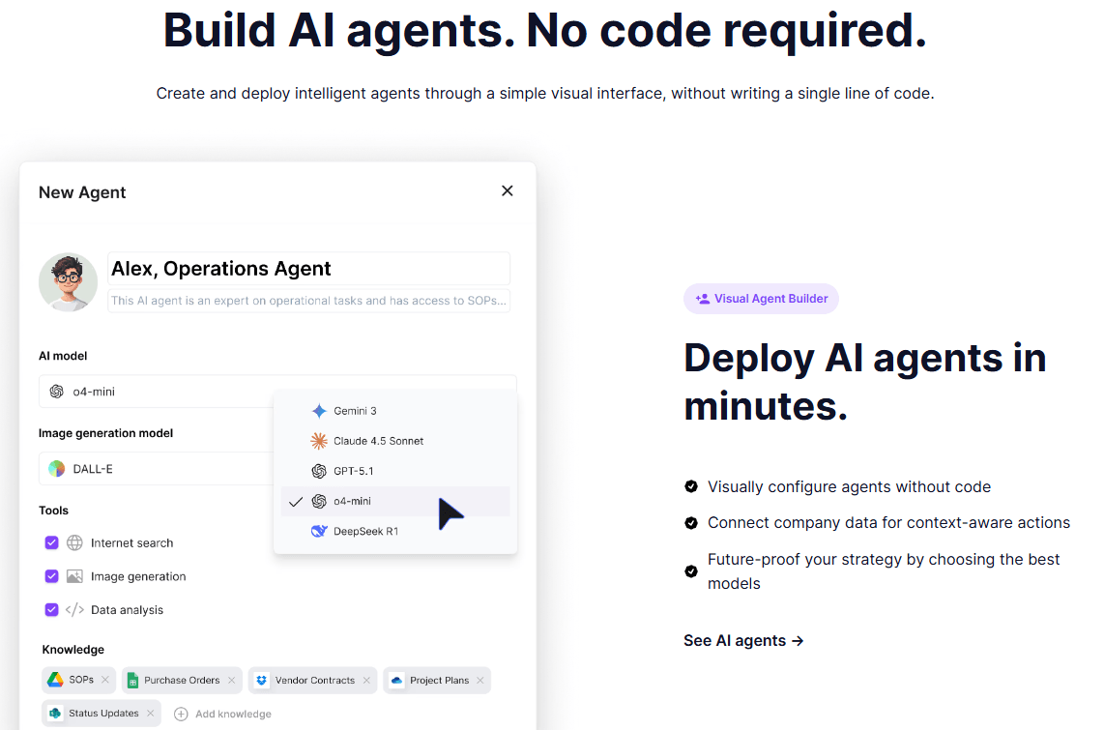Image resolution: width=1104 pixels, height=730 pixels.
Task: Remove the Vendor Contracts knowledge item
Action: click(x=366, y=680)
